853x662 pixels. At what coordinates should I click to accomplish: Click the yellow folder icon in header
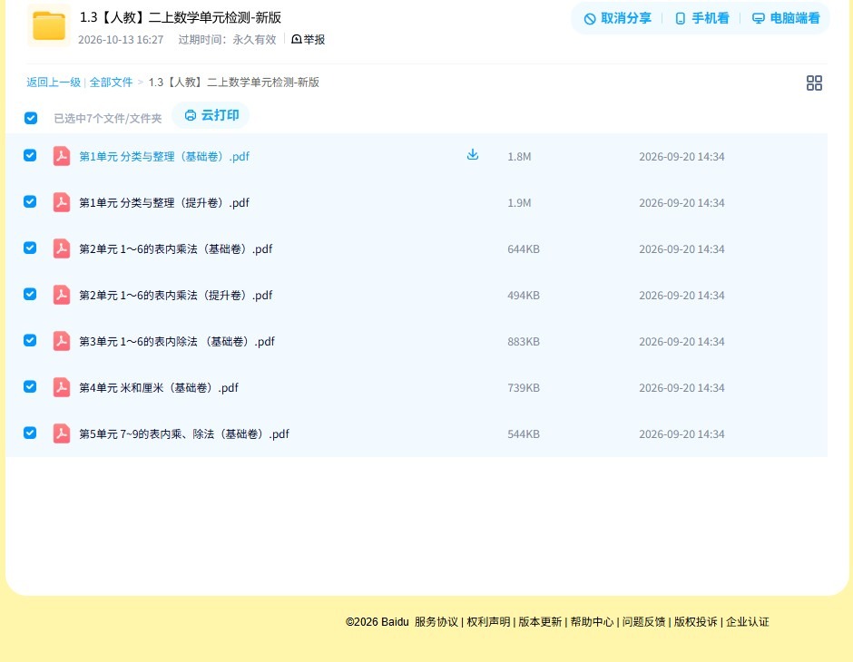pyautogui.click(x=49, y=25)
